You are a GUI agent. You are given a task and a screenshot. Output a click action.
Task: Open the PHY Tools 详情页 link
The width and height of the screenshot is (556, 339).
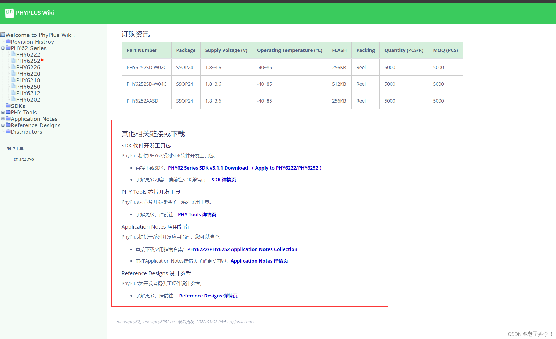pos(197,215)
